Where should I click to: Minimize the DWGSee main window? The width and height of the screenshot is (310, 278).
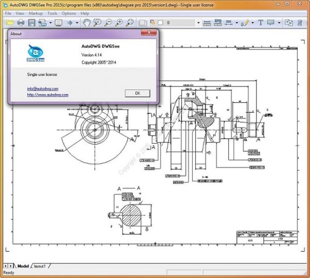pyautogui.click(x=279, y=4)
